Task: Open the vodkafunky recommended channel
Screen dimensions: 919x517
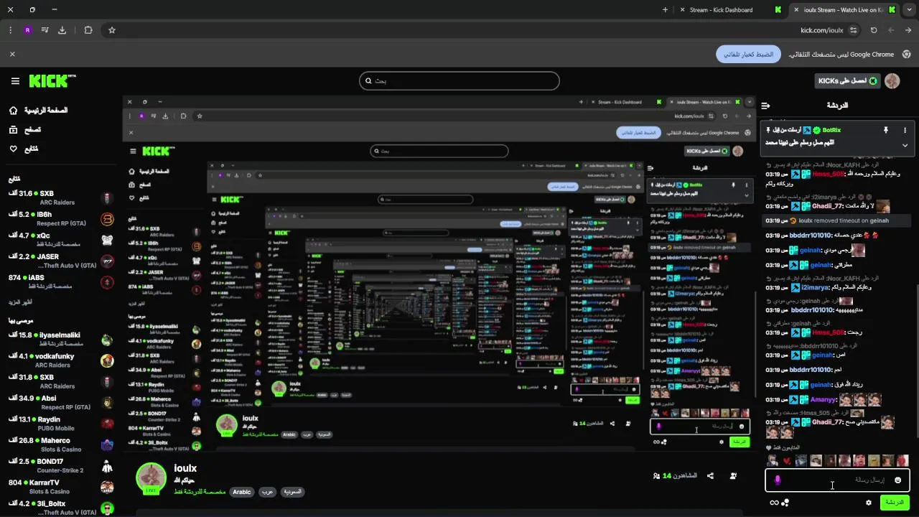Action: (60, 360)
